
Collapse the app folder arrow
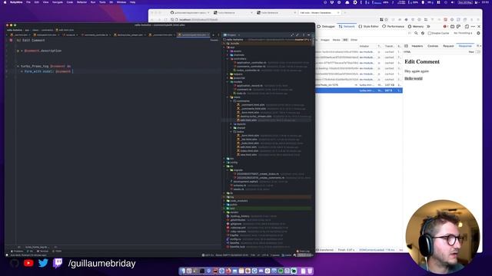coord(224,48)
